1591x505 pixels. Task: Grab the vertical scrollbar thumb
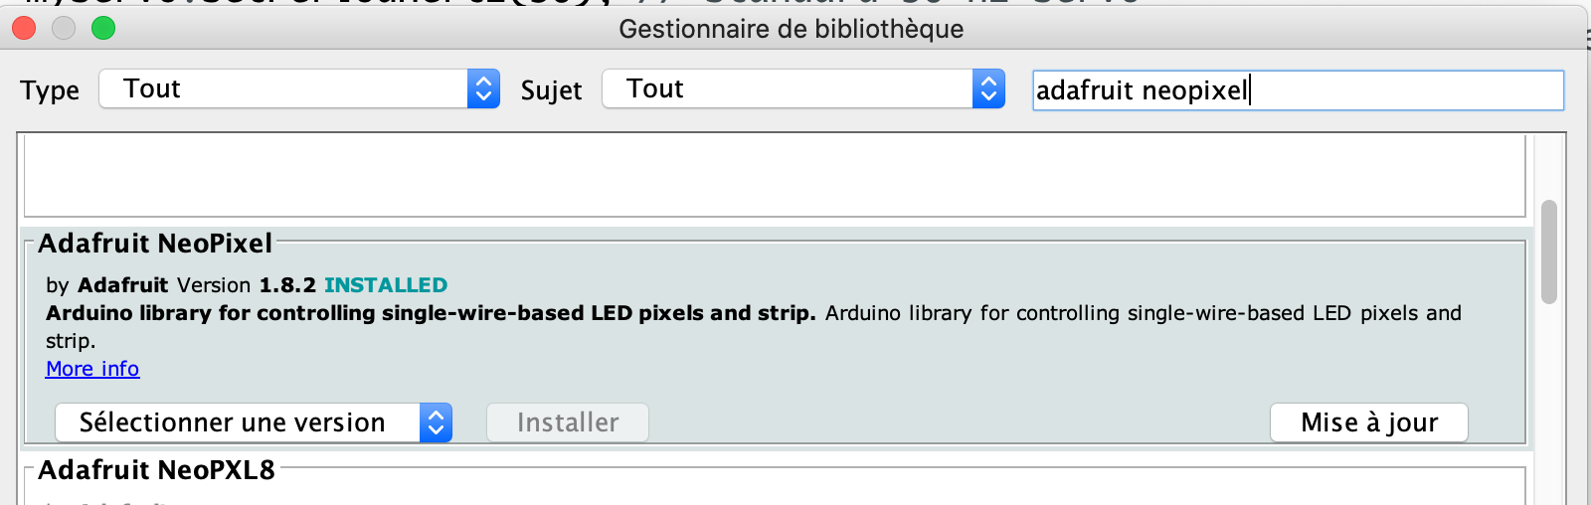tap(1548, 252)
